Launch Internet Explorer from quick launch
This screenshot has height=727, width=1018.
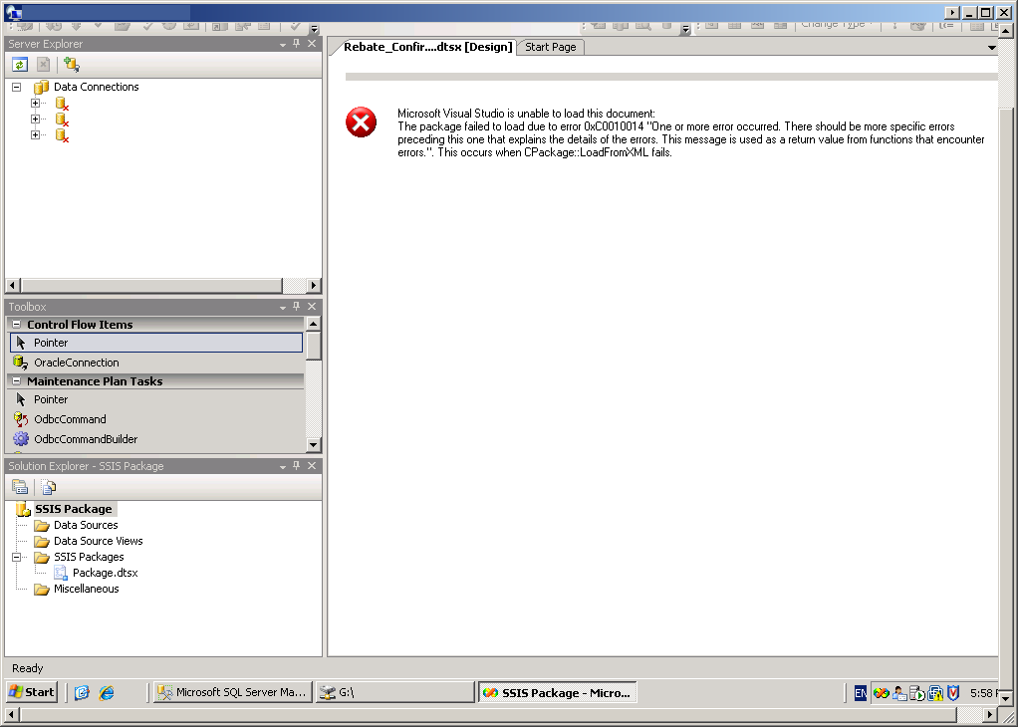coord(107,692)
